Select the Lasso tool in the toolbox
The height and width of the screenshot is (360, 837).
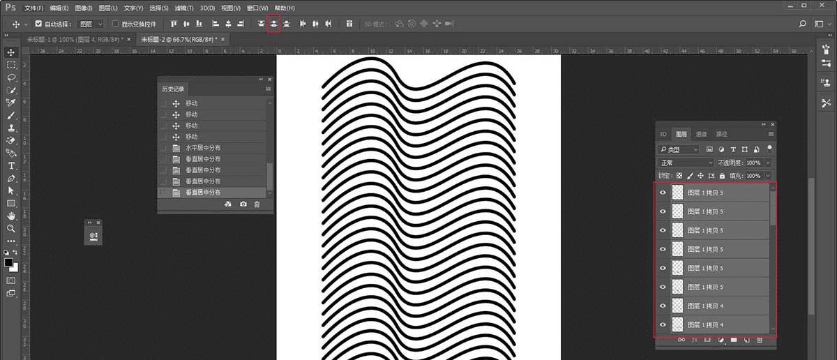[x=11, y=77]
